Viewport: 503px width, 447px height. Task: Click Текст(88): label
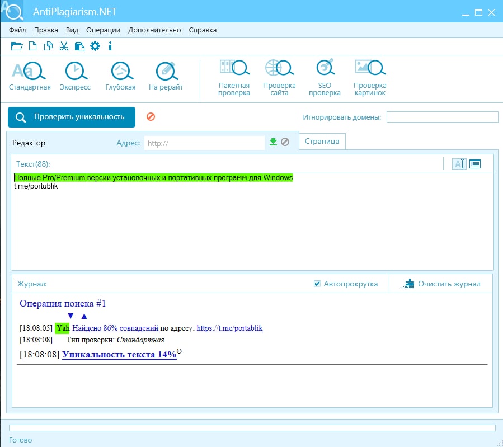tap(34, 164)
